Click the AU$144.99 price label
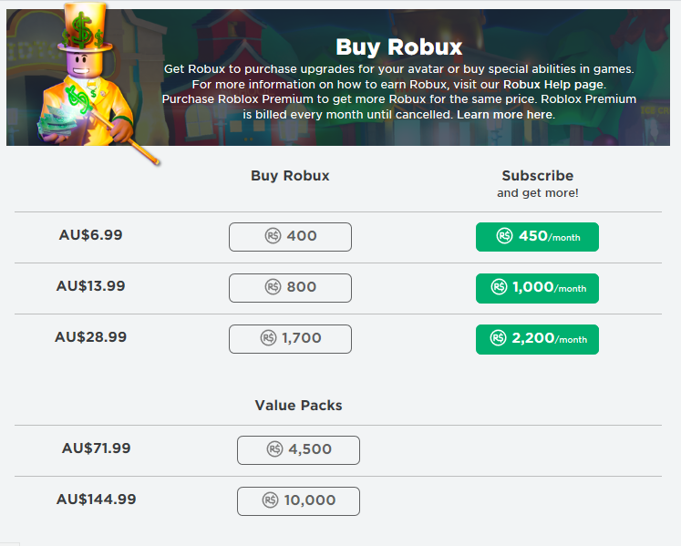 click(x=96, y=500)
